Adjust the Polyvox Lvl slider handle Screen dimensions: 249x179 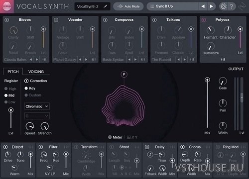click(240, 29)
